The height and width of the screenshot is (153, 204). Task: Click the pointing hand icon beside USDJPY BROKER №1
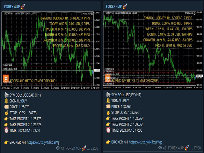[x=109, y=142]
